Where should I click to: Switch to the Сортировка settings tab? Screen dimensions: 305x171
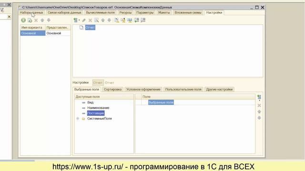coord(112,89)
